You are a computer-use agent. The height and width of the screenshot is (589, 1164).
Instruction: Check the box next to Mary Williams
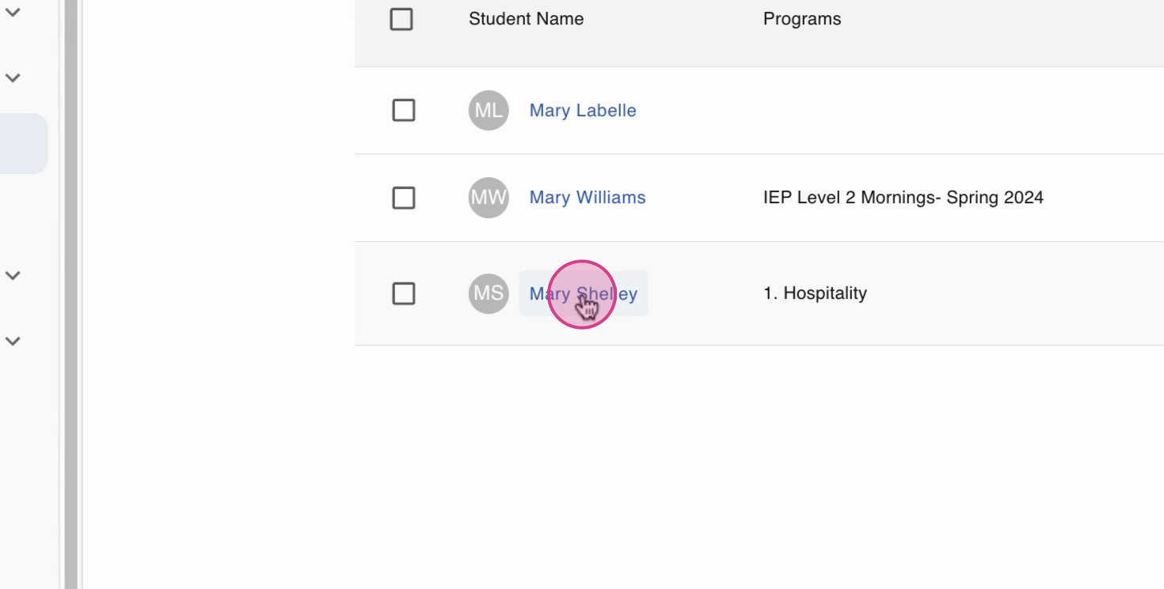[404, 198]
